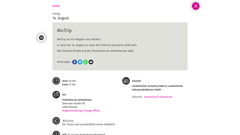
Task: Share event via WhatsApp
Action: [85, 62]
